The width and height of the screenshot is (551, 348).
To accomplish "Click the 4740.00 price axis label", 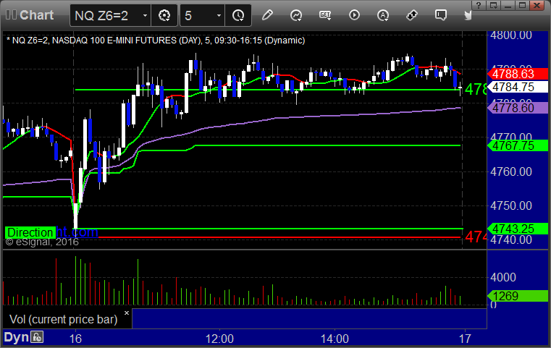I will click(511, 240).
